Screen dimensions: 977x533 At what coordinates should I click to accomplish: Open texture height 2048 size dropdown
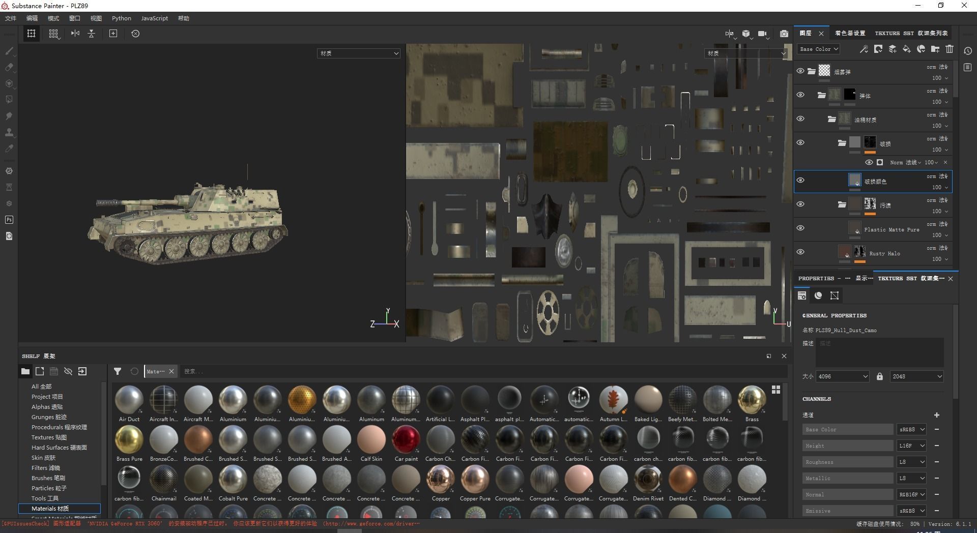tap(916, 376)
